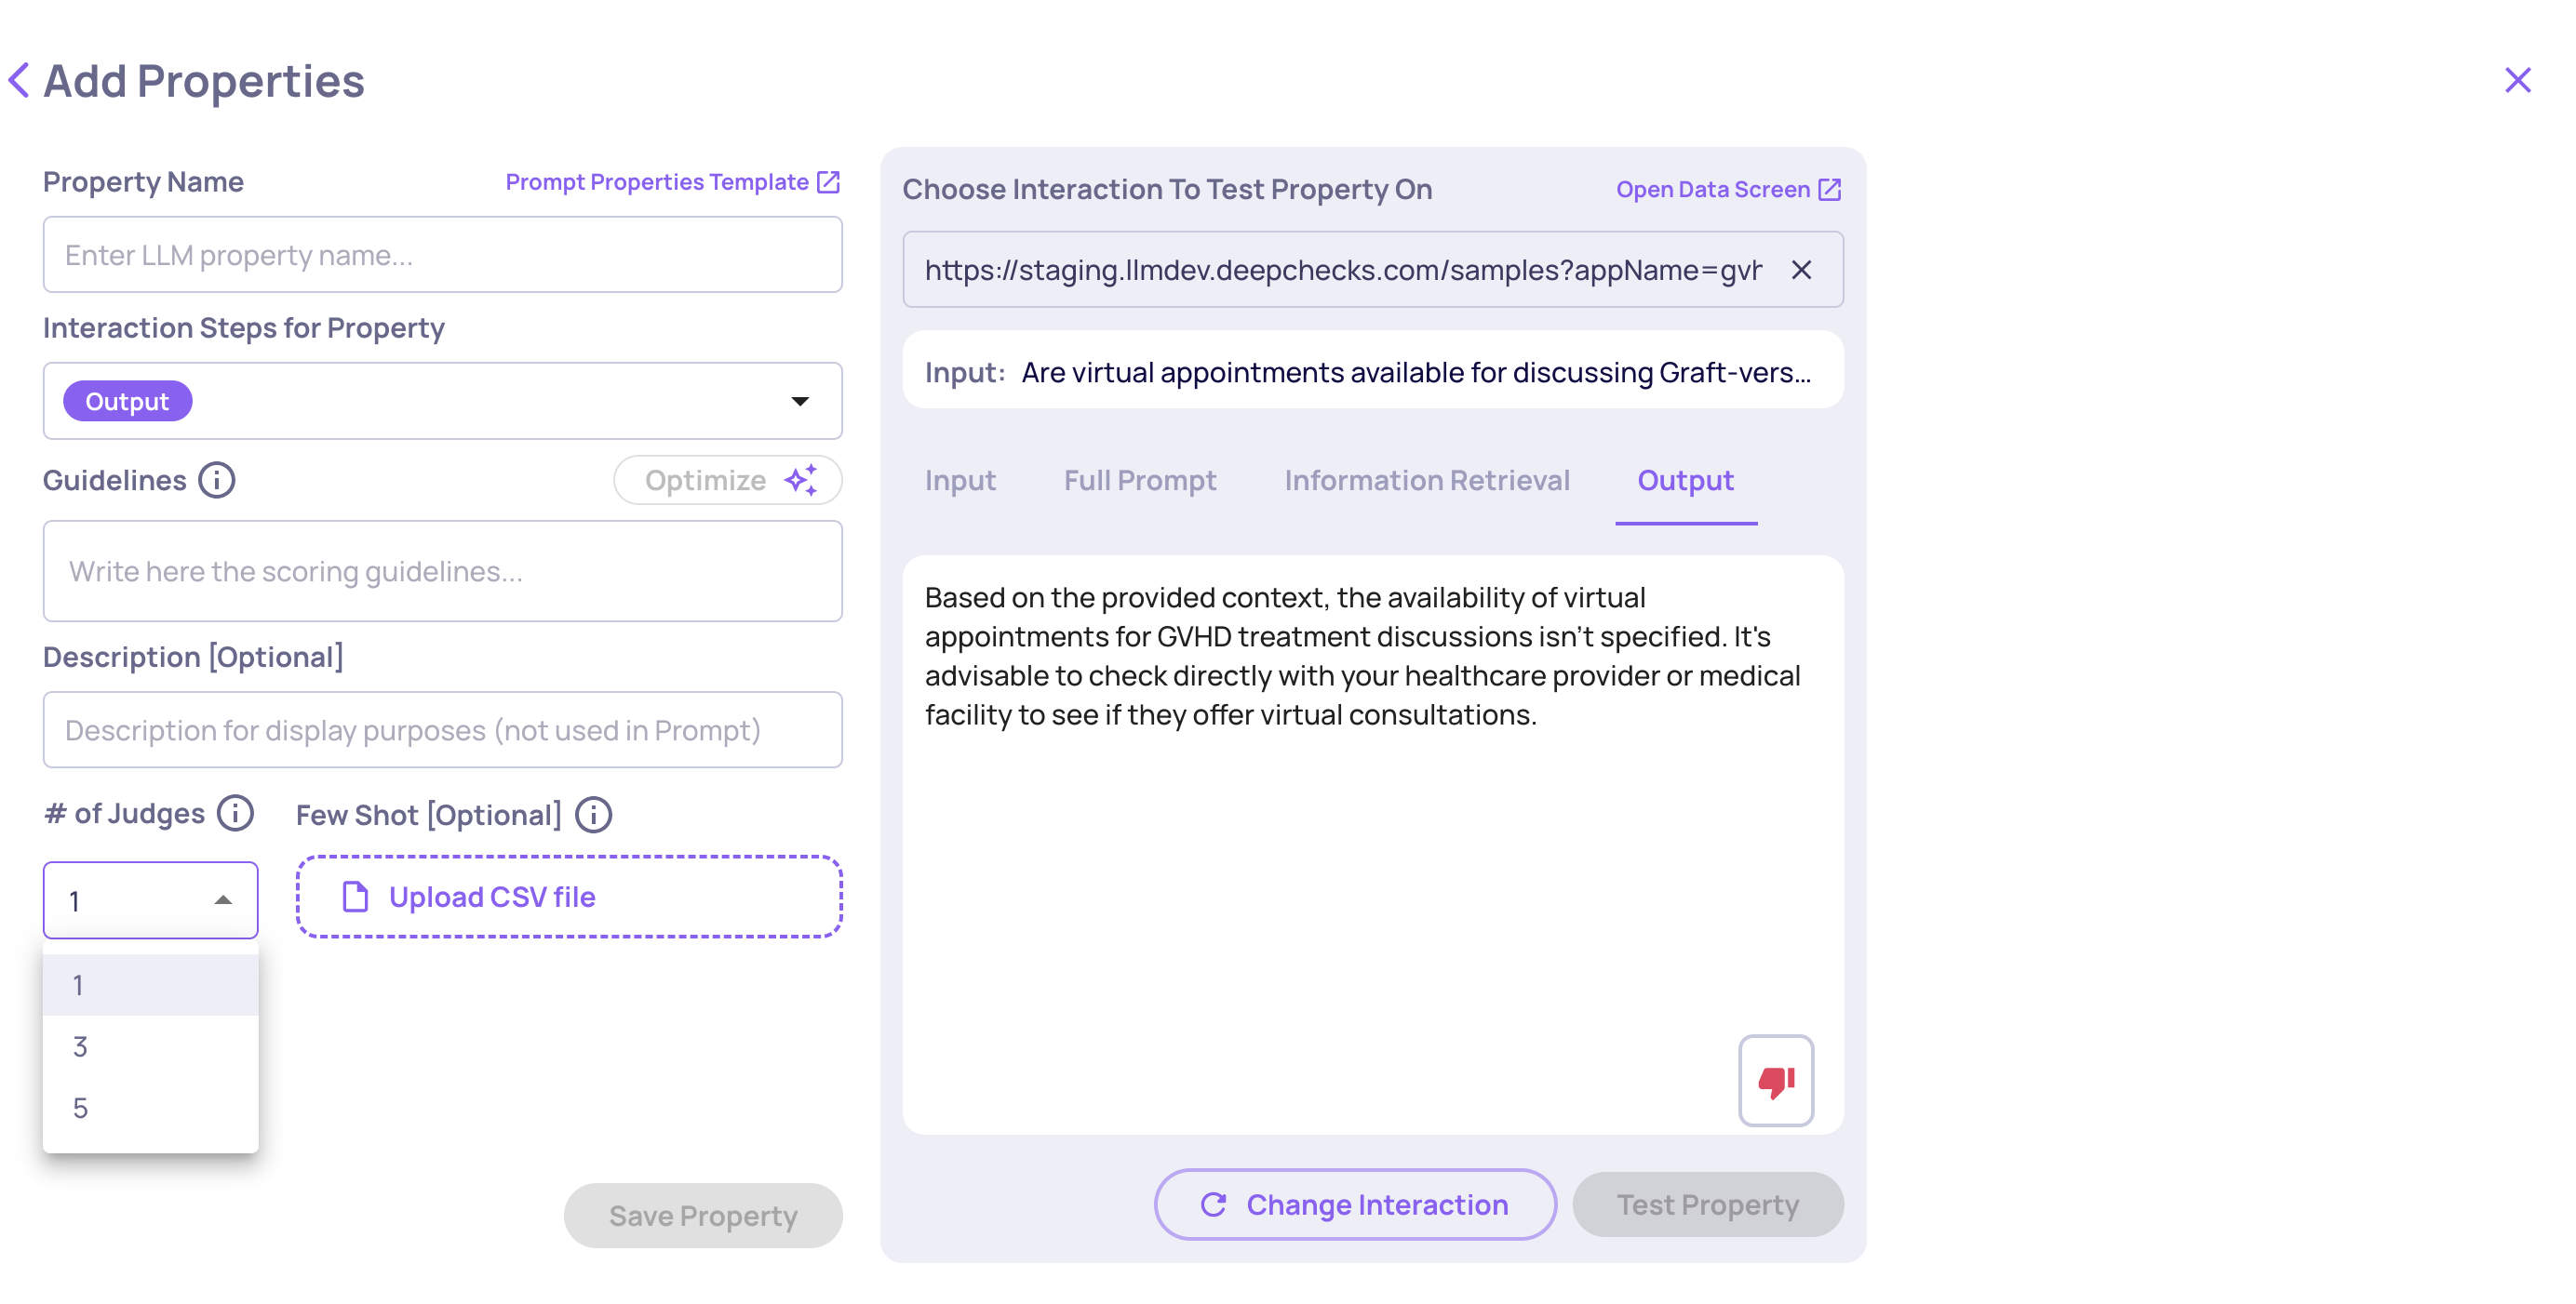
Task: Open the Input tab
Action: (x=959, y=481)
